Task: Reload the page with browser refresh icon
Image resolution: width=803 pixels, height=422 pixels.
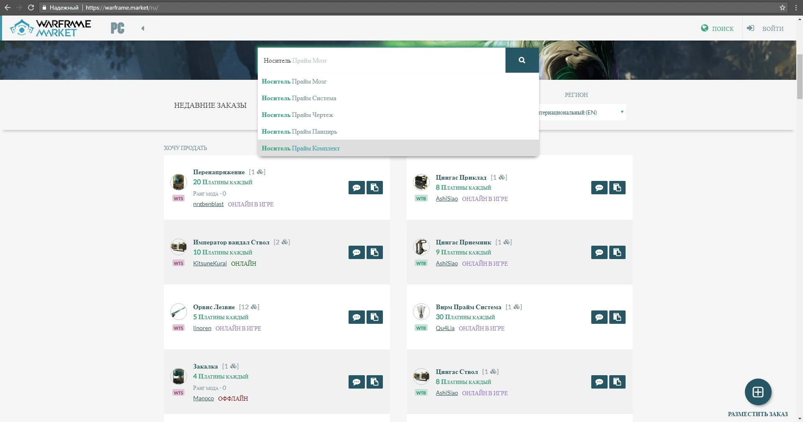Action: 31,8
